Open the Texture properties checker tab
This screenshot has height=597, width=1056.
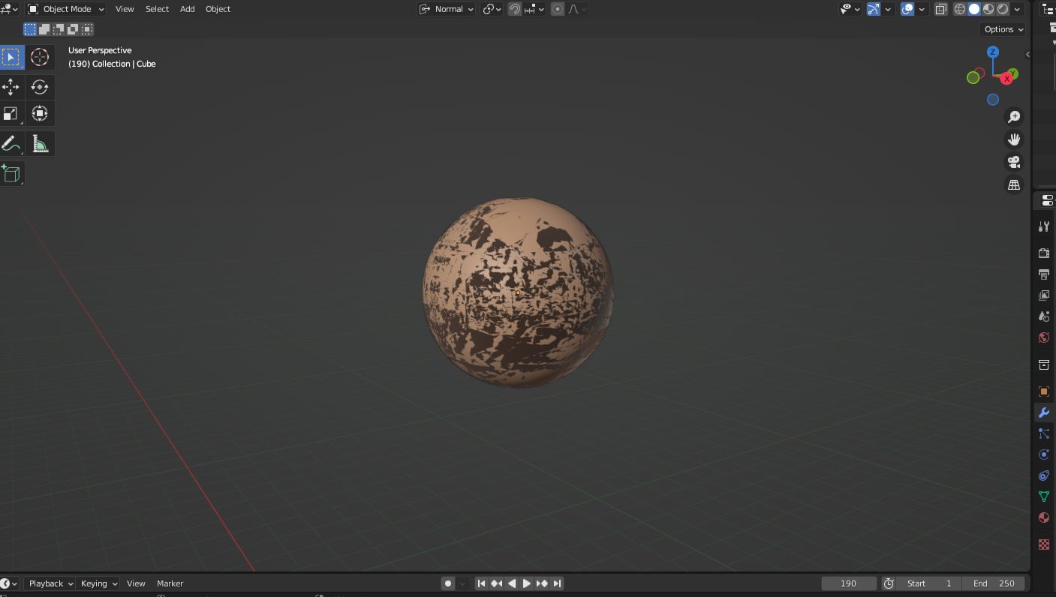coord(1043,544)
